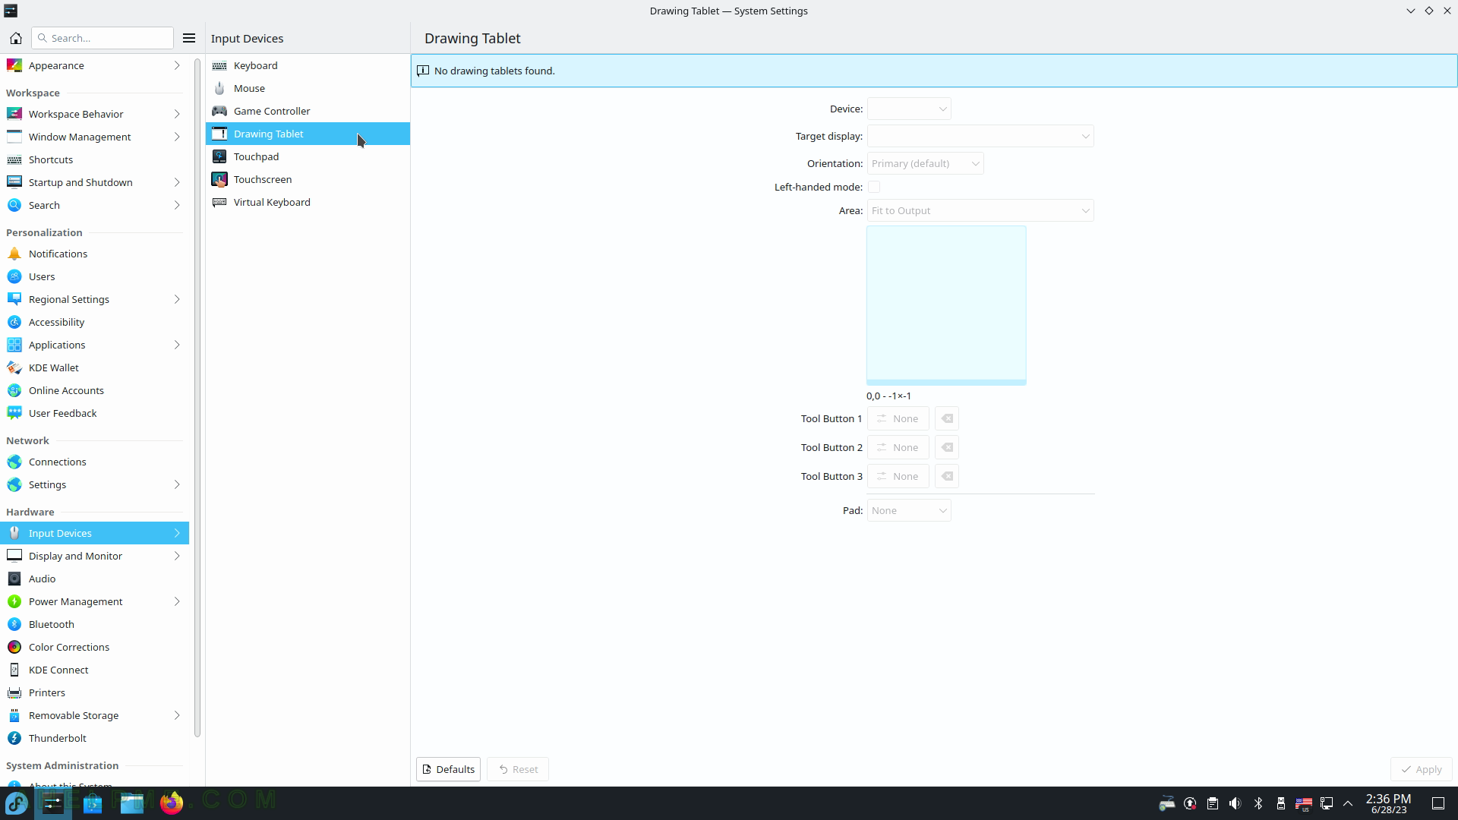This screenshot has height=820, width=1458.
Task: Open the Area dropdown showing Fit to Output
Action: click(x=980, y=210)
